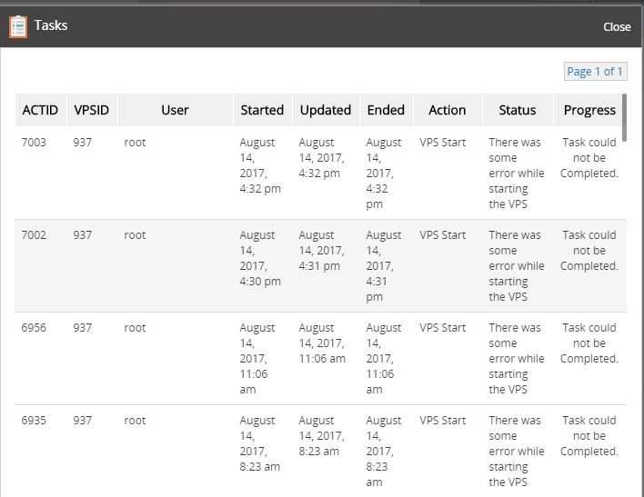This screenshot has width=644, height=497.
Task: Click the Ended column header
Action: [x=386, y=110]
